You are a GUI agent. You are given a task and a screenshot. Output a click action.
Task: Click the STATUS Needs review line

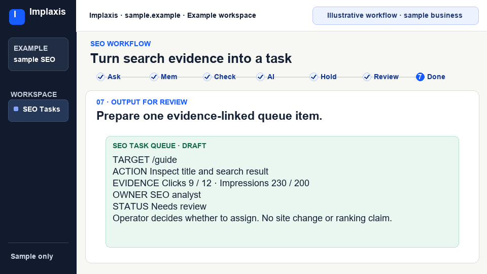tap(159, 207)
